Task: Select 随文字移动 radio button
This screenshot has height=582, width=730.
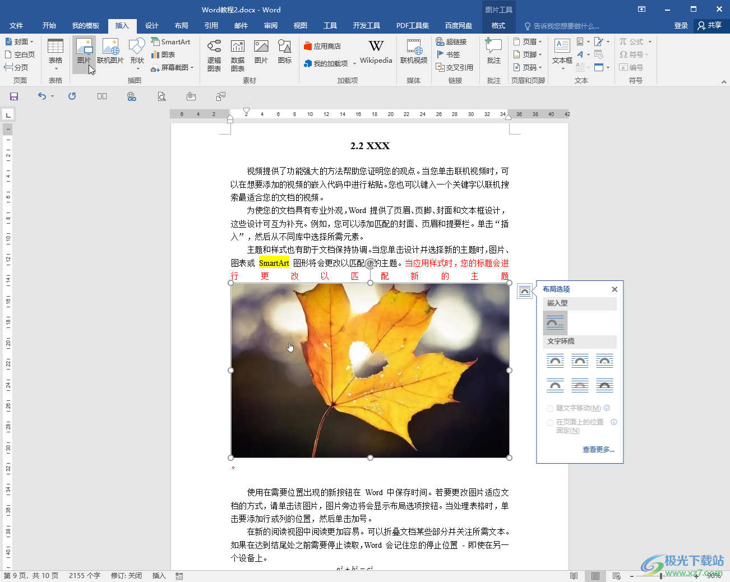Action: [551, 409]
